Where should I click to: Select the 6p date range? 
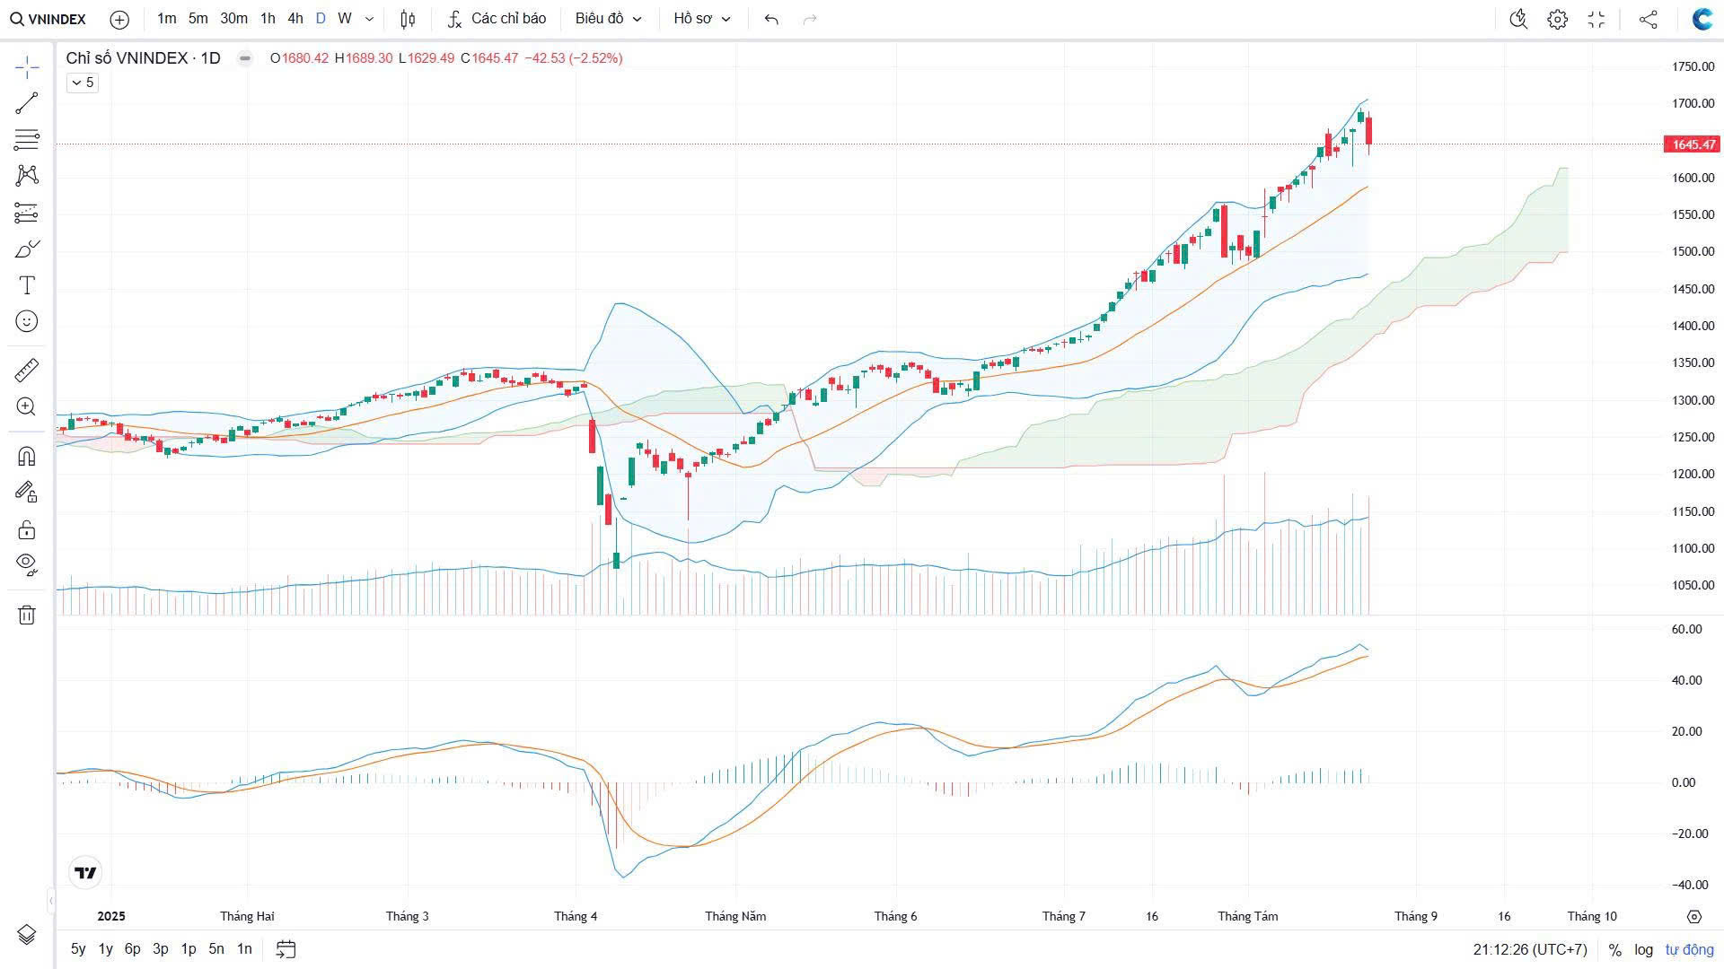[133, 948]
